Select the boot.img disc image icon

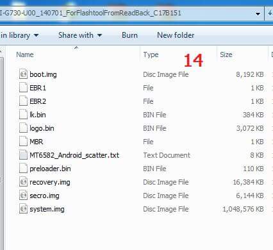pyautogui.click(x=23, y=74)
